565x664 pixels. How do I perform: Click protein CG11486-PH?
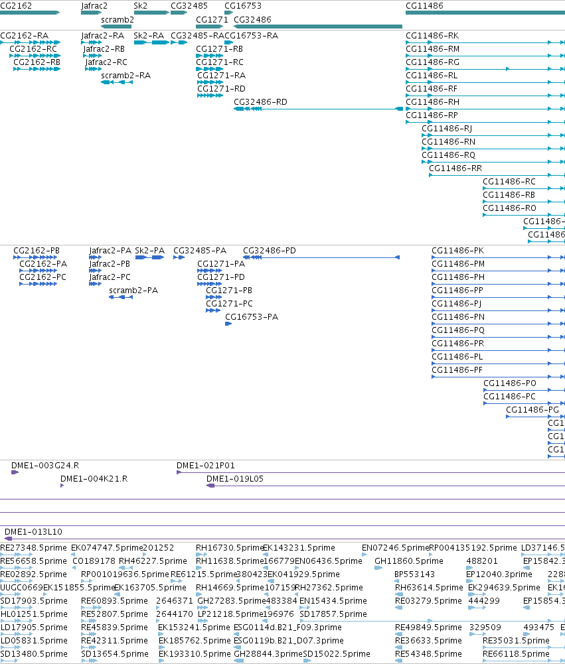[x=458, y=277]
